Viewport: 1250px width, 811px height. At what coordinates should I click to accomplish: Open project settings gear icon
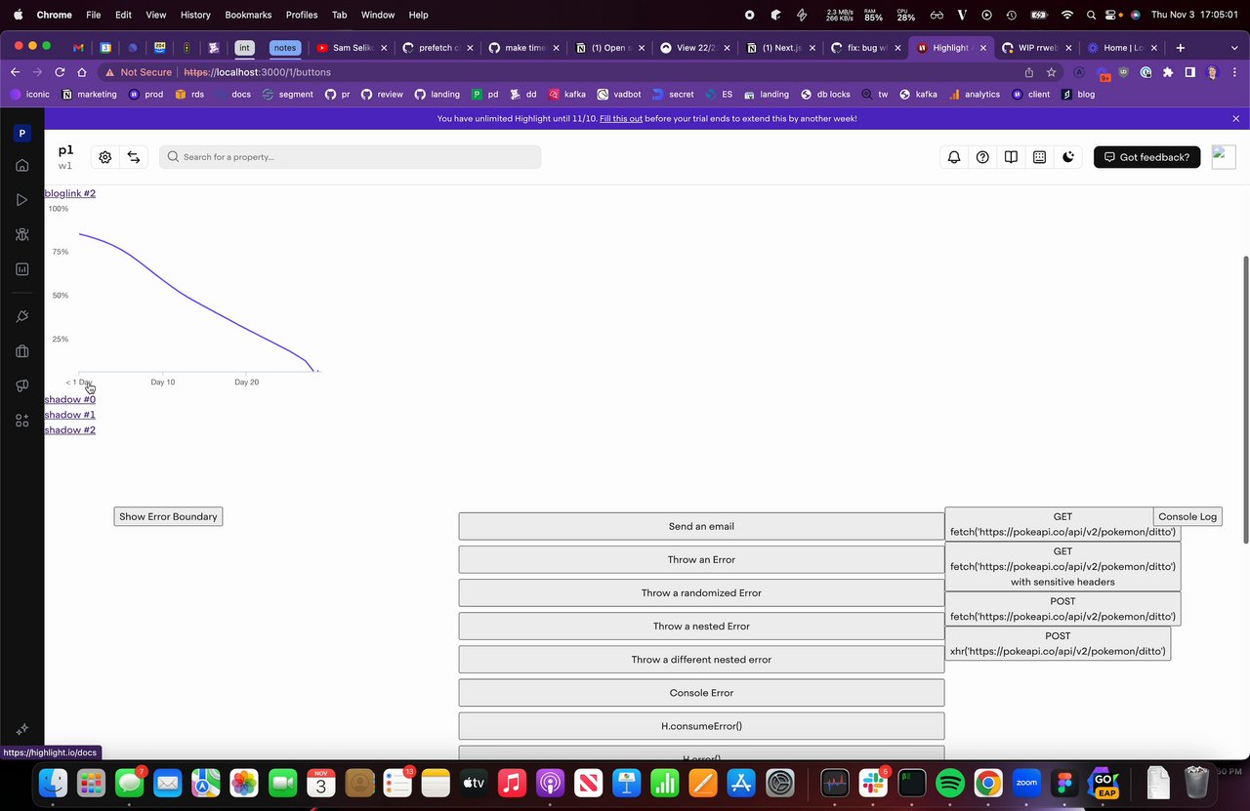click(x=105, y=157)
